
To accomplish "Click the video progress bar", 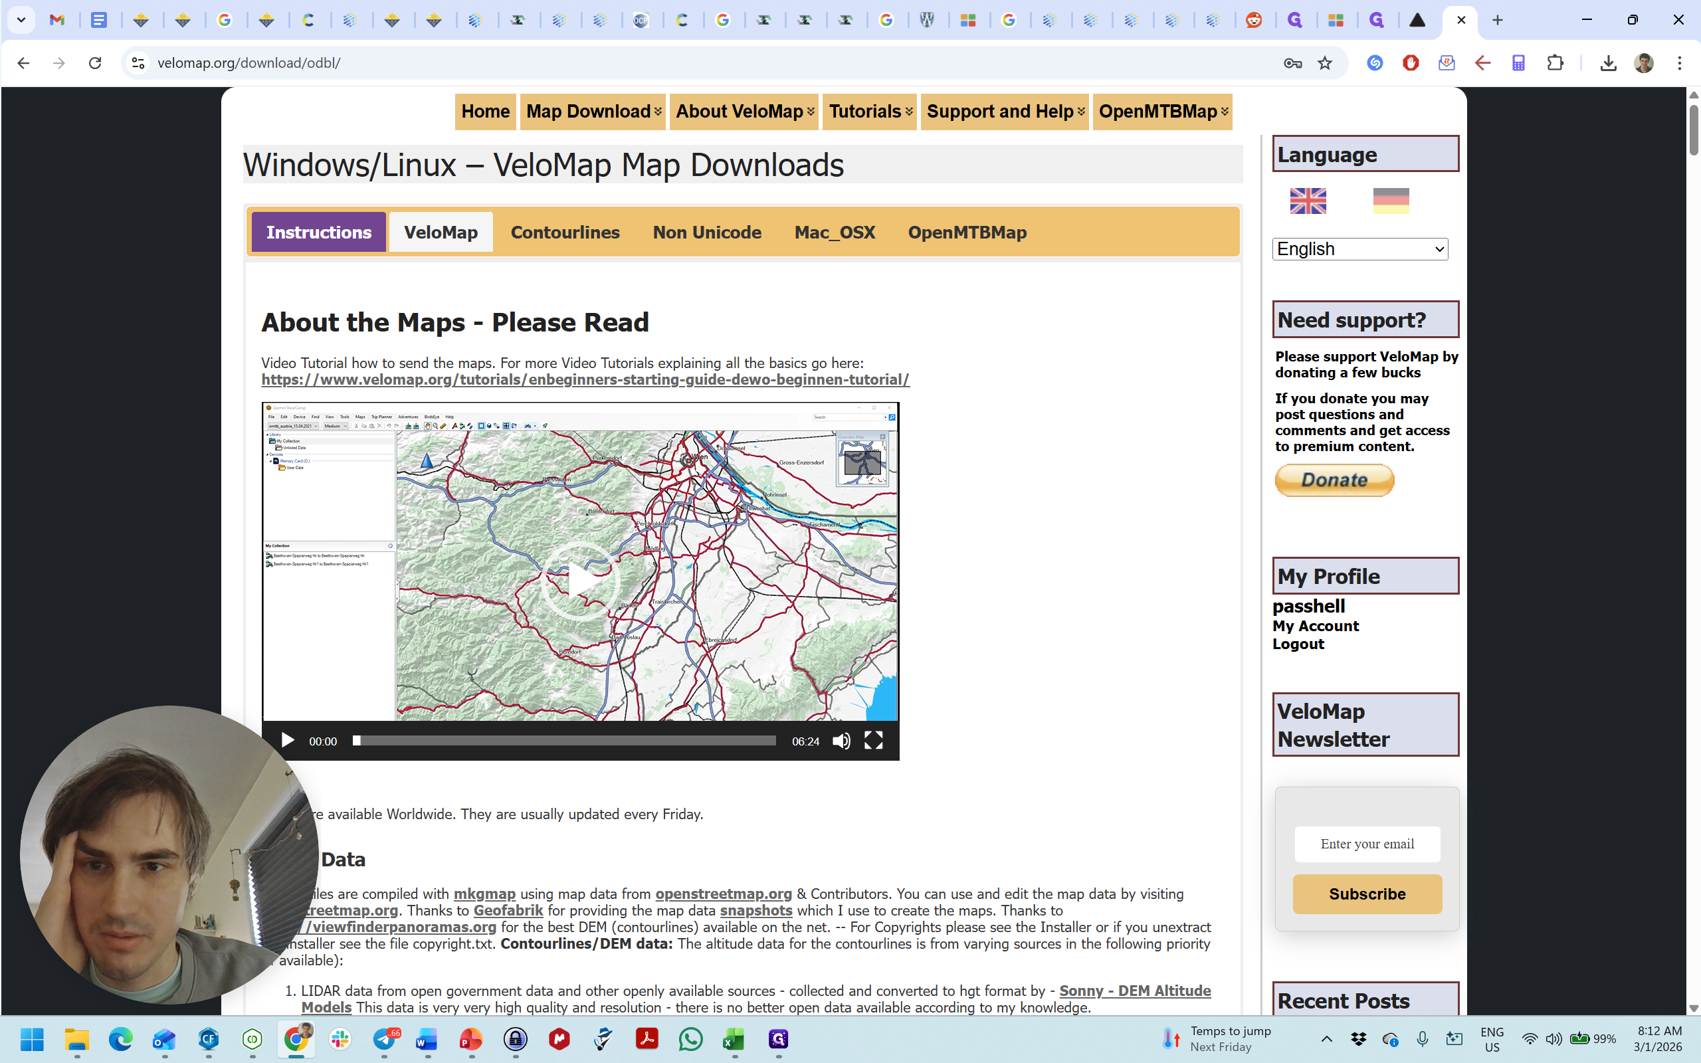I will [x=564, y=740].
